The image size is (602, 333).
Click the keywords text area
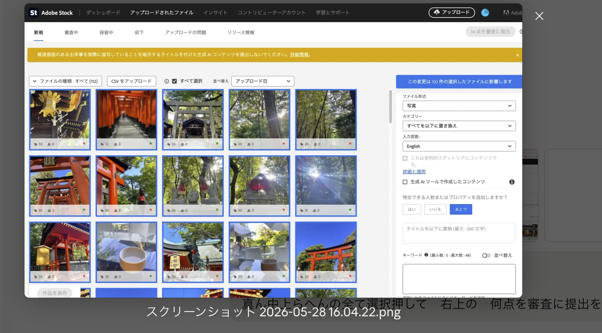(x=459, y=279)
